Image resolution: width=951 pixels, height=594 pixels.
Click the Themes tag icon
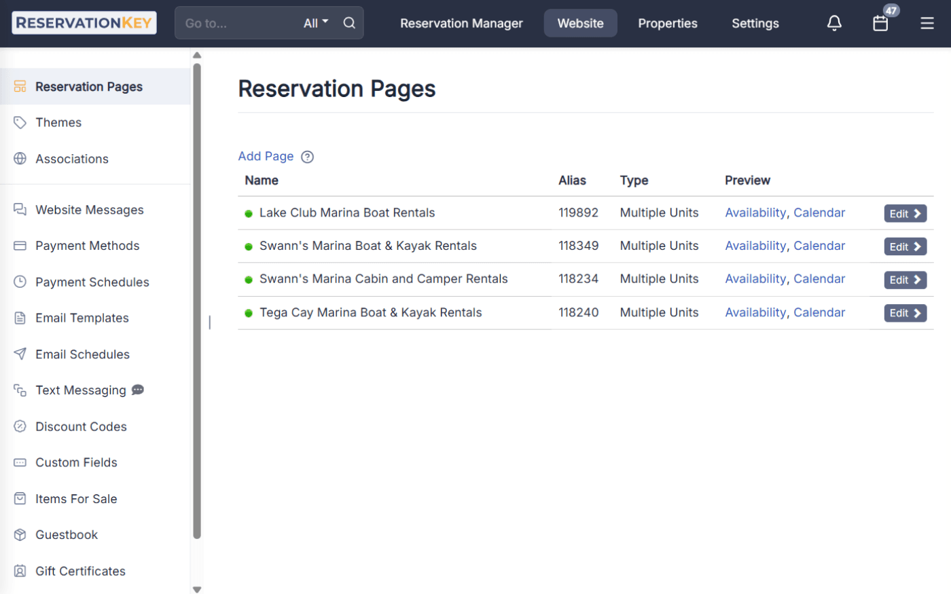point(20,122)
